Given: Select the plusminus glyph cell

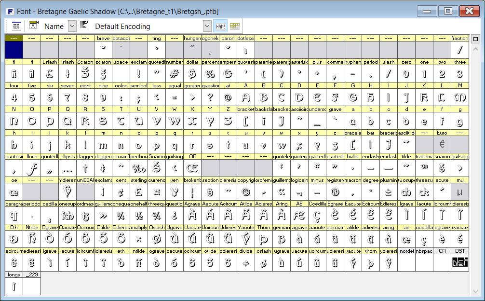Looking at the screenshot, I should pos(388,192).
